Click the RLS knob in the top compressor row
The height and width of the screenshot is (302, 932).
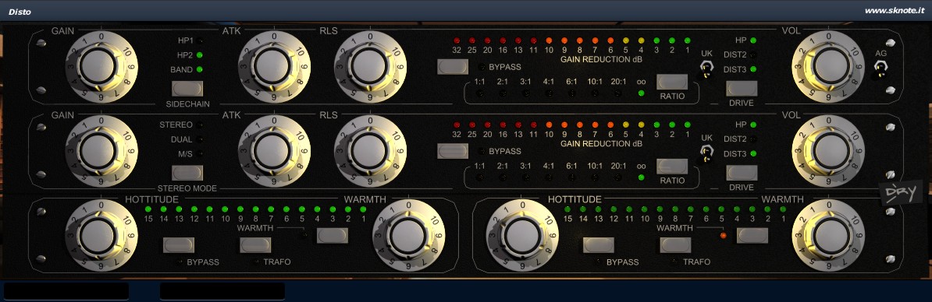click(x=370, y=65)
